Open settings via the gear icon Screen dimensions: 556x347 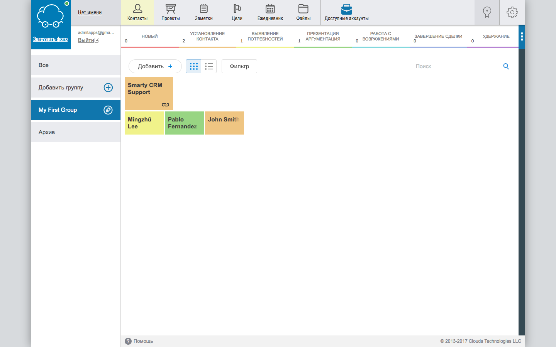pos(512,12)
